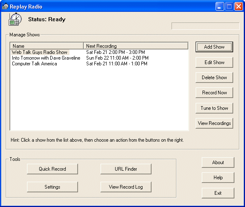Image resolution: width=245 pixels, height=207 pixels.
Task: Open the View Record Log button
Action: (x=126, y=187)
